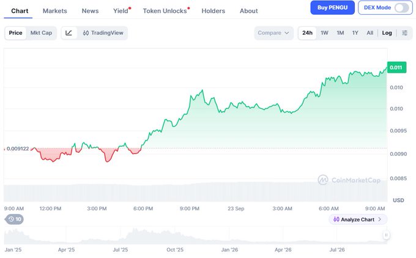
Task: Click pause handle on range navigator
Action: (x=386, y=235)
